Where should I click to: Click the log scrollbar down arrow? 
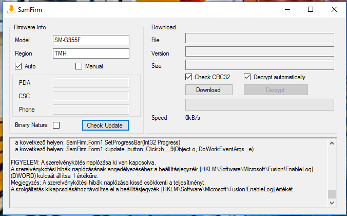click(x=332, y=203)
